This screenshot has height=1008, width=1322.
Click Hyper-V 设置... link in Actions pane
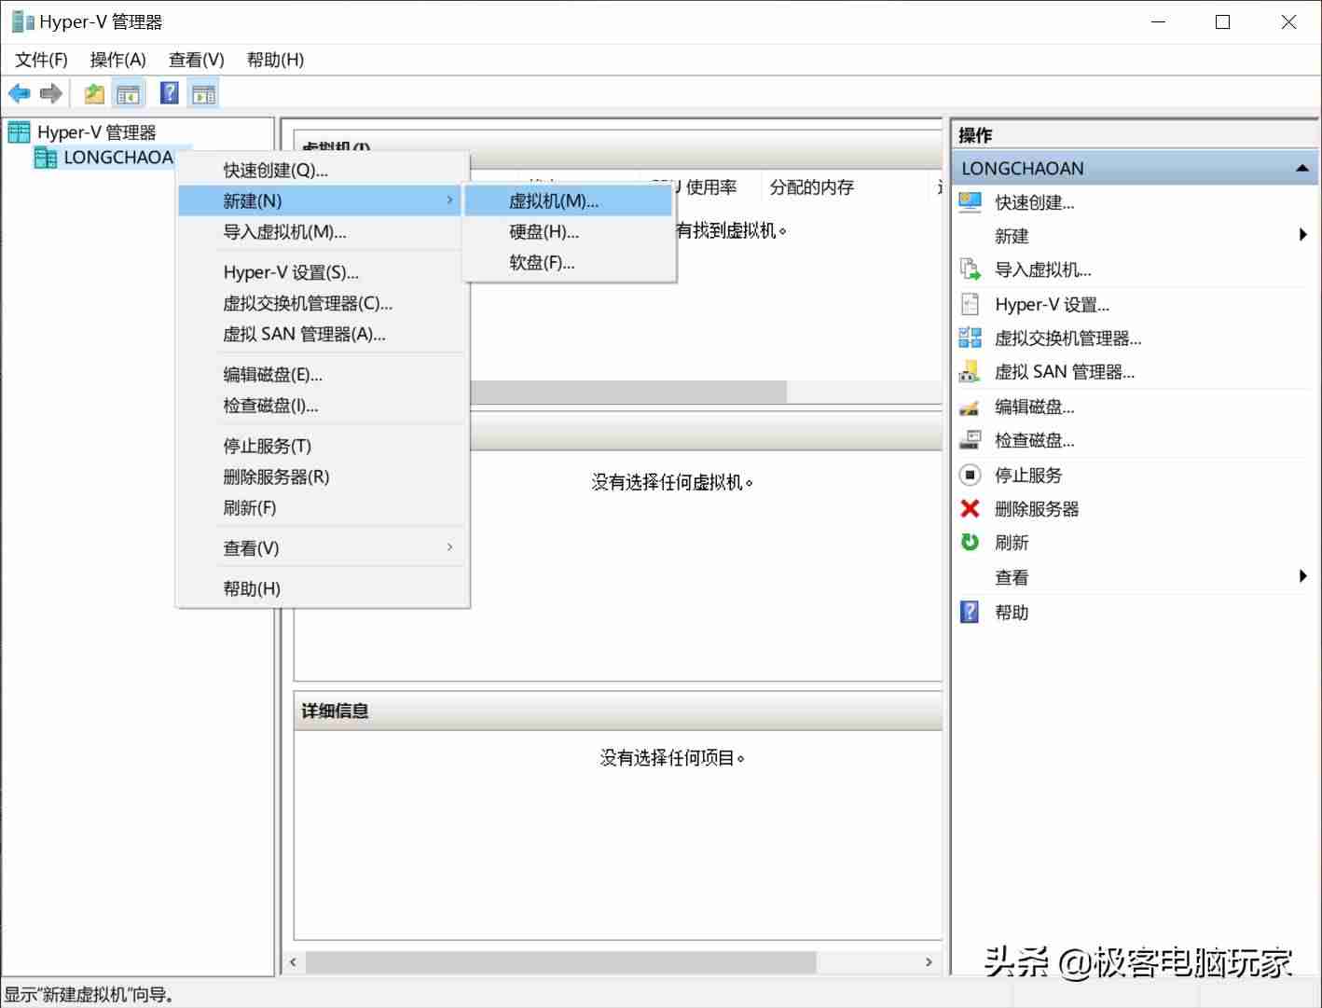[x=1053, y=304]
